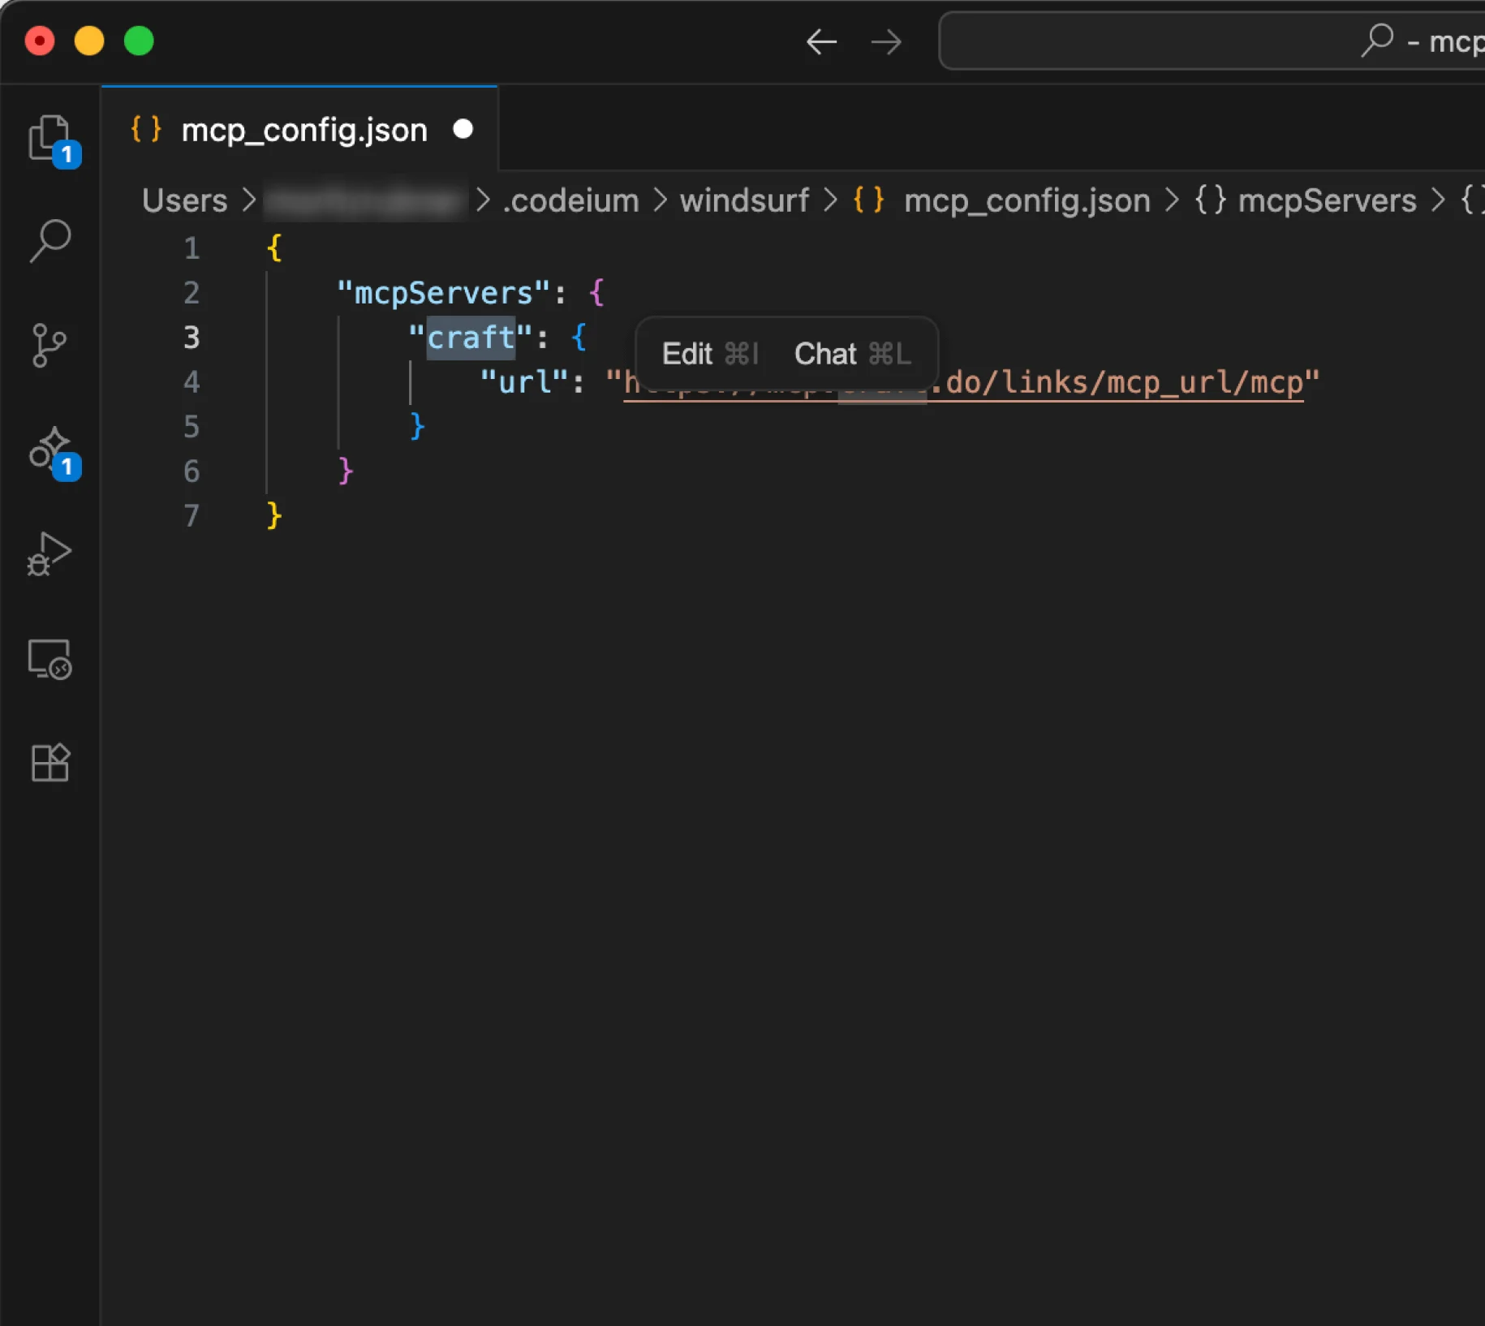This screenshot has width=1485, height=1326.
Task: Click line number 6 in the gutter
Action: point(192,471)
